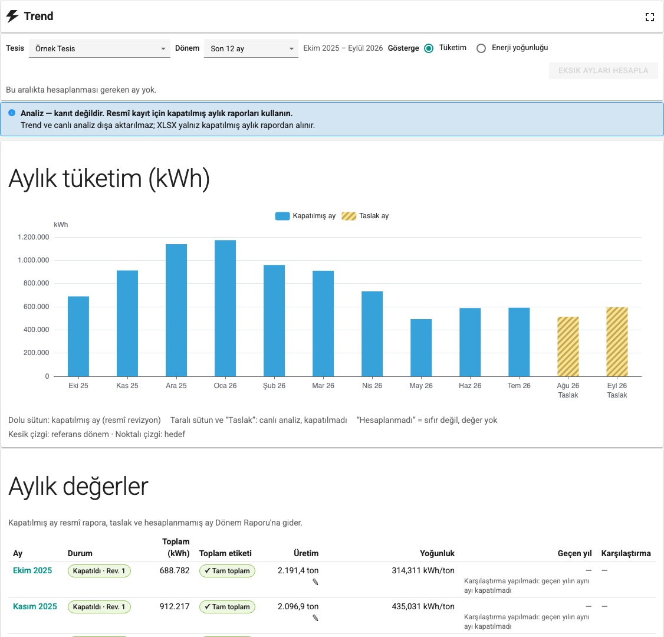Edit production with pencil icon for Kasım 2025

point(315,618)
